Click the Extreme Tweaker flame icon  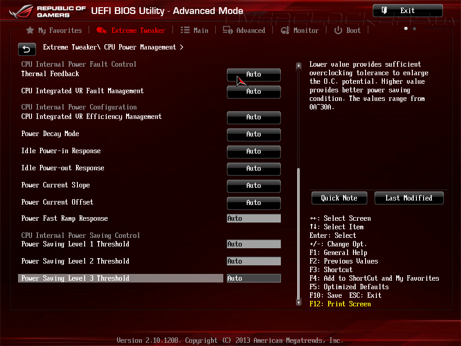[x=101, y=30]
